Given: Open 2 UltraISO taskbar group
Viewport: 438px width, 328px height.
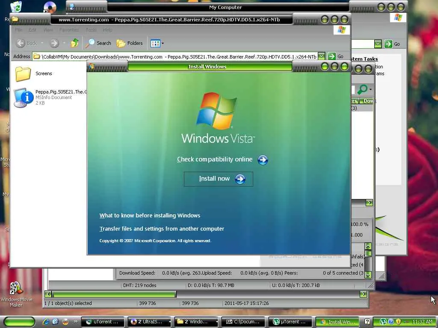Looking at the screenshot, I should 150,322.
